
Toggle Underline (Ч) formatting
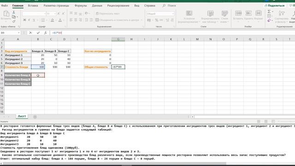pos(34,20)
